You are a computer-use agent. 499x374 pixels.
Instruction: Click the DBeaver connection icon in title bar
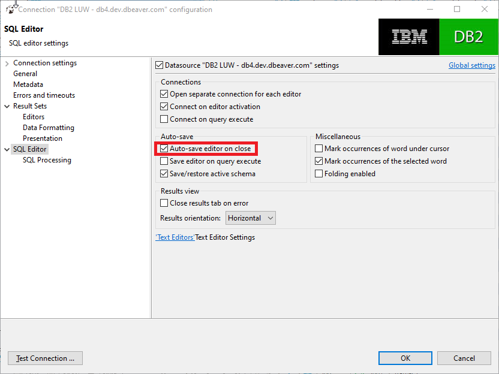point(10,9)
